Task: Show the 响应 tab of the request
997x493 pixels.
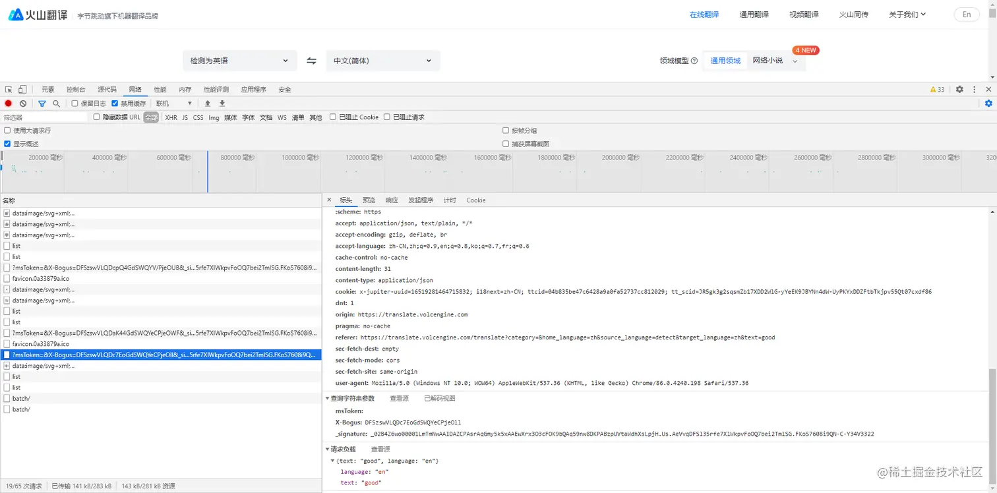Action: point(392,200)
